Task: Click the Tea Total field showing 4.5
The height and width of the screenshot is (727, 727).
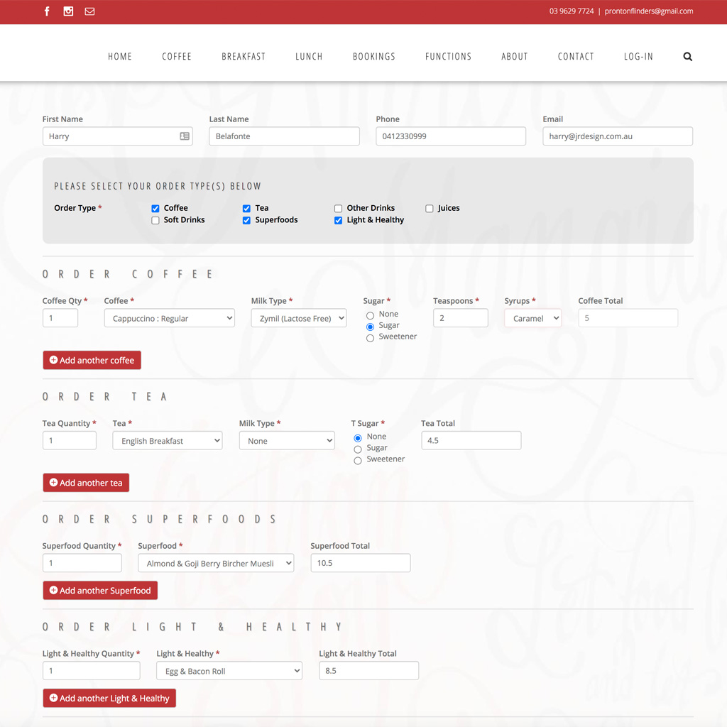Action: [471, 440]
